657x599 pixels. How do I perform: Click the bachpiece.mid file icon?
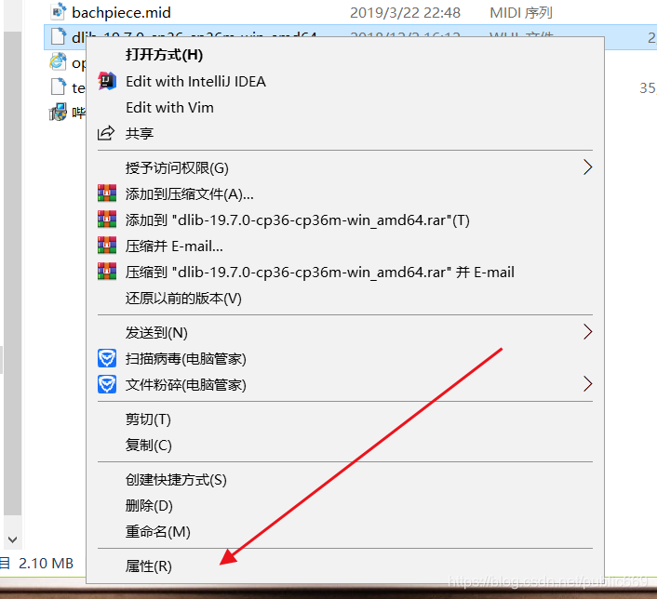click(58, 12)
